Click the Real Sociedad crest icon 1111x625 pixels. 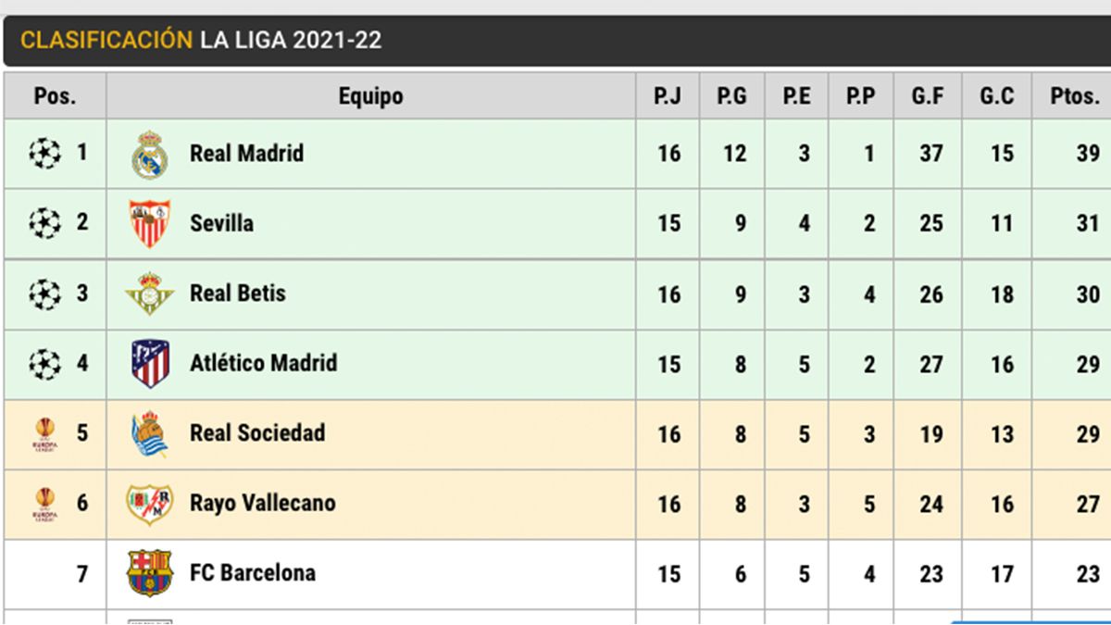coord(149,433)
